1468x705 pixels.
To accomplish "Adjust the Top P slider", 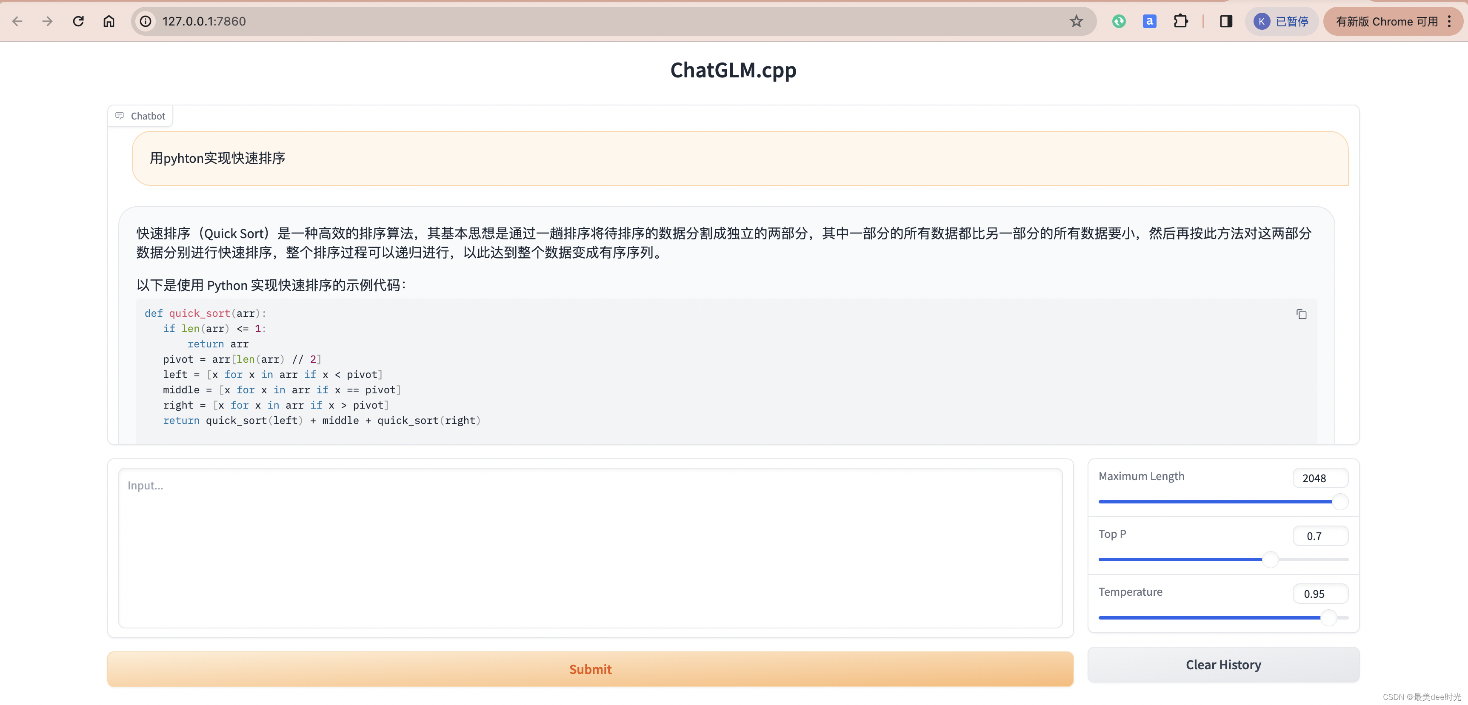I will click(x=1223, y=559).
